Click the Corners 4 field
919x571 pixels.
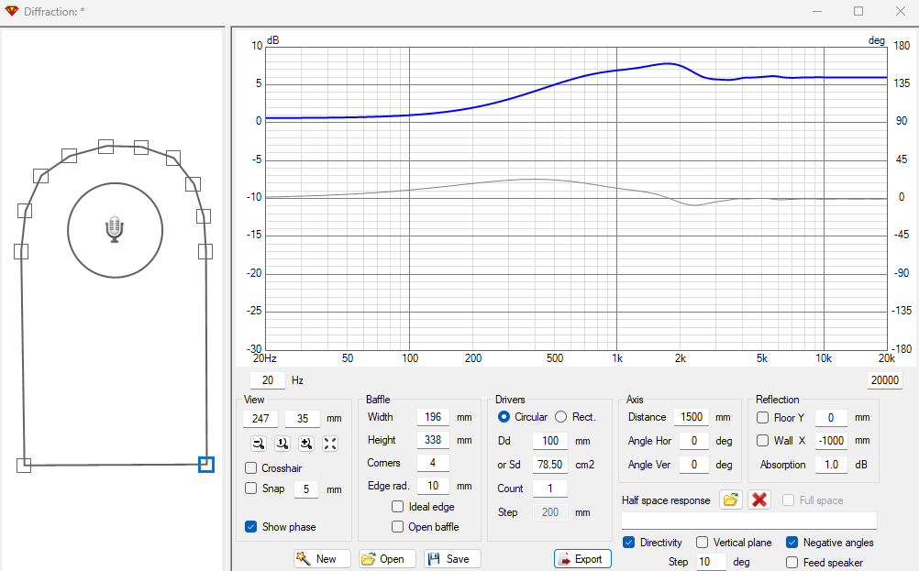tap(433, 463)
